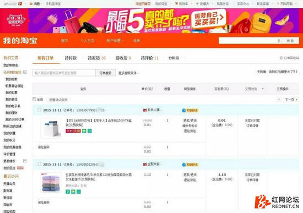Expand 更多筛选条件 filter options

point(129,73)
